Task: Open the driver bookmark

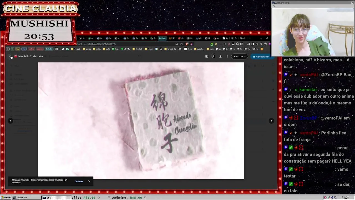Action: (188, 49)
